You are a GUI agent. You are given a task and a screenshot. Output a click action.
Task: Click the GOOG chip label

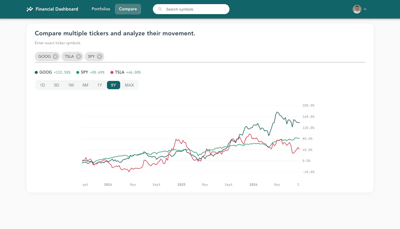(44, 57)
